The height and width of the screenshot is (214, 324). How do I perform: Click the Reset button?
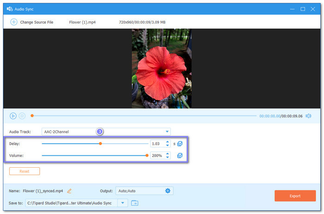pyautogui.click(x=25, y=171)
